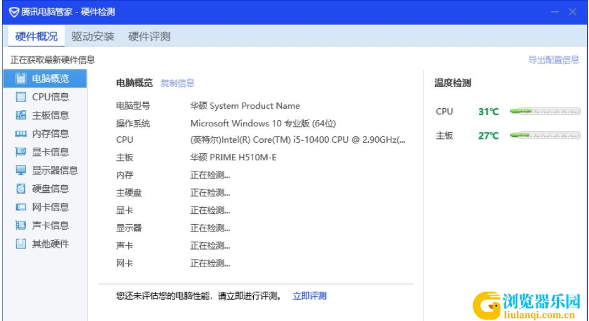Click the 正在获取最新硬件信息 status text
This screenshot has height=321, width=589.
tap(53, 60)
